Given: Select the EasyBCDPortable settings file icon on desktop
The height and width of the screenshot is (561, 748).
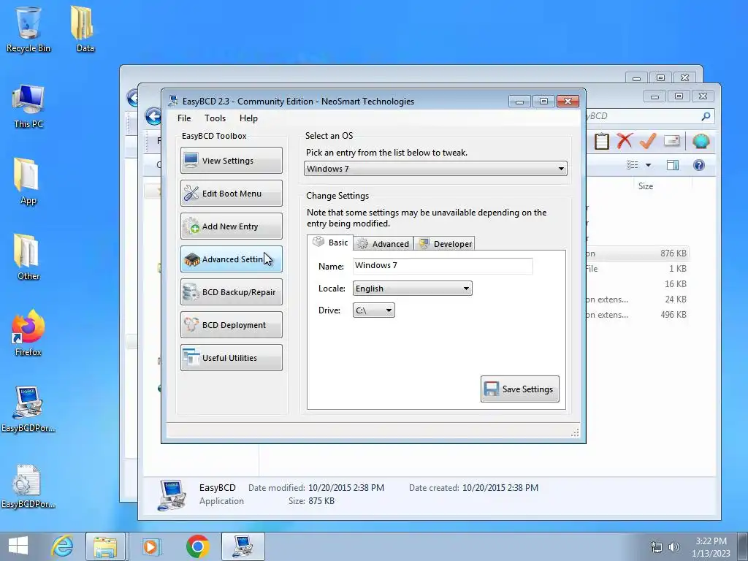Looking at the screenshot, I should (28, 485).
